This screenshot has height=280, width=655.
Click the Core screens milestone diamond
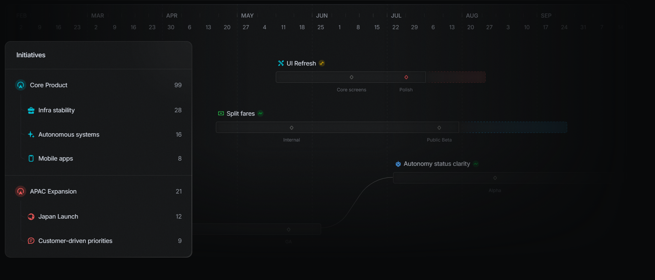click(351, 77)
